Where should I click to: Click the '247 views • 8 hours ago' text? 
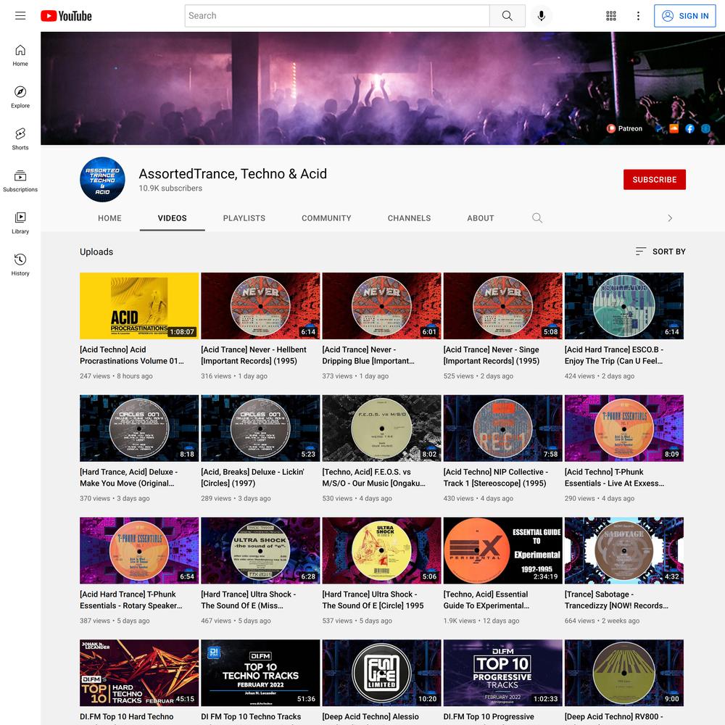click(x=116, y=376)
